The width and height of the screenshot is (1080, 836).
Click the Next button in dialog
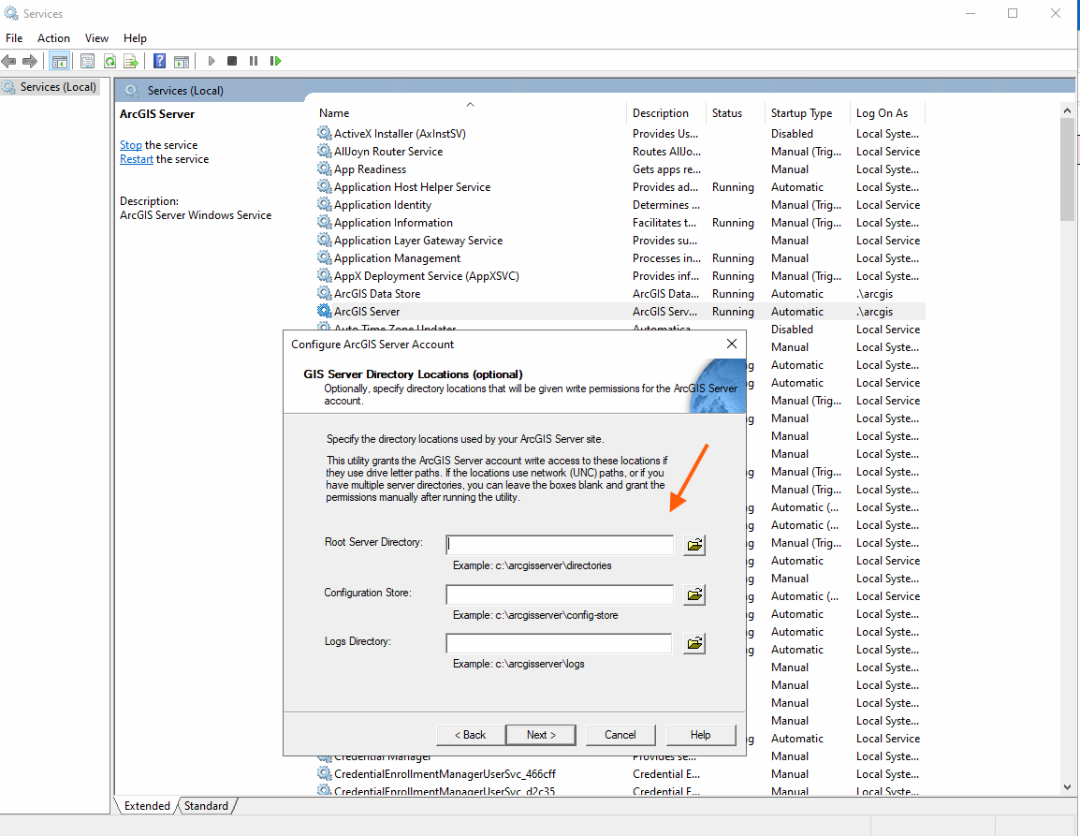540,735
